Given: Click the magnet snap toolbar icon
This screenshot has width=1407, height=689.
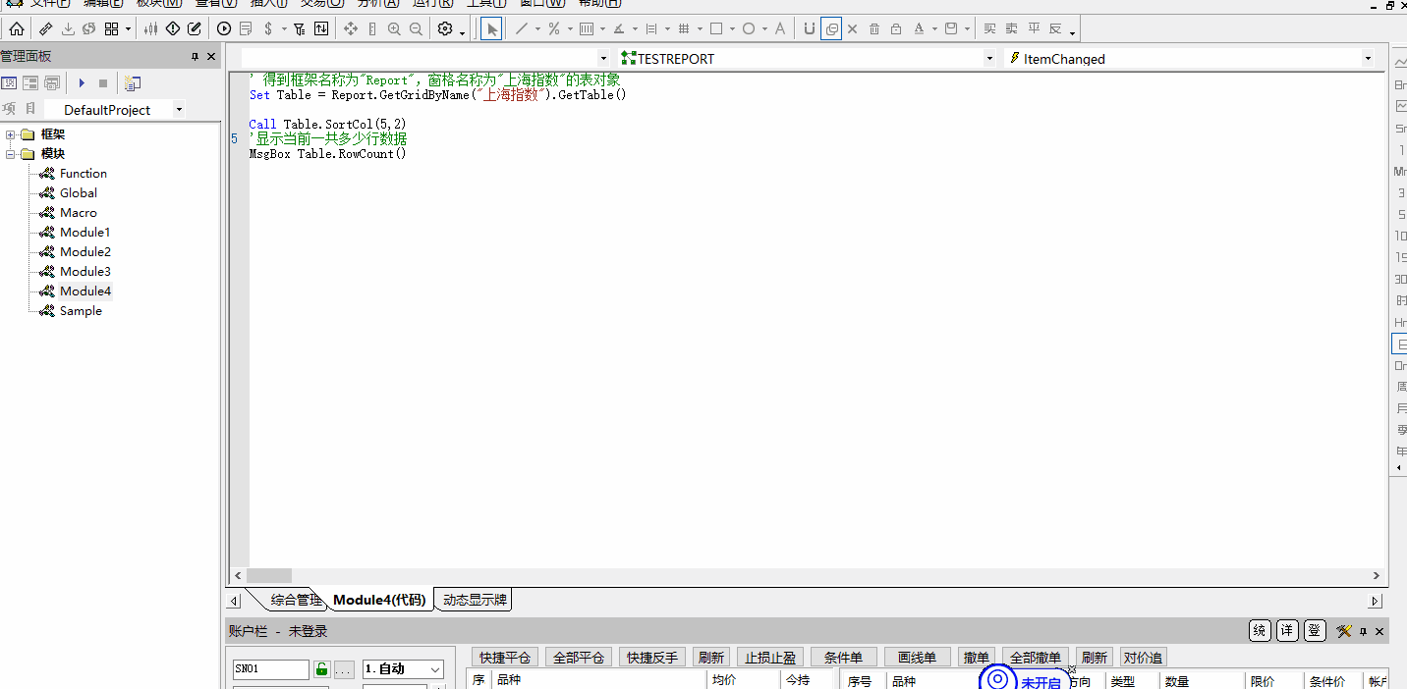Looking at the screenshot, I should [x=810, y=29].
